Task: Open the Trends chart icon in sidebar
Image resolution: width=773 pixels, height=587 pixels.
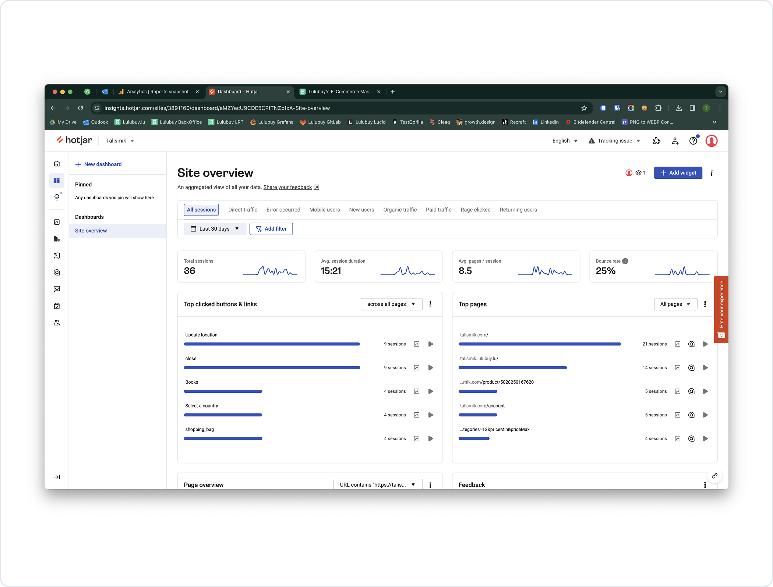Action: point(57,222)
